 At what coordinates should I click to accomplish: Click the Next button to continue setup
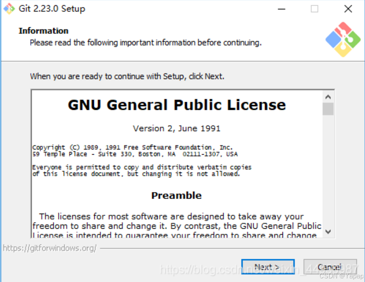tap(268, 267)
